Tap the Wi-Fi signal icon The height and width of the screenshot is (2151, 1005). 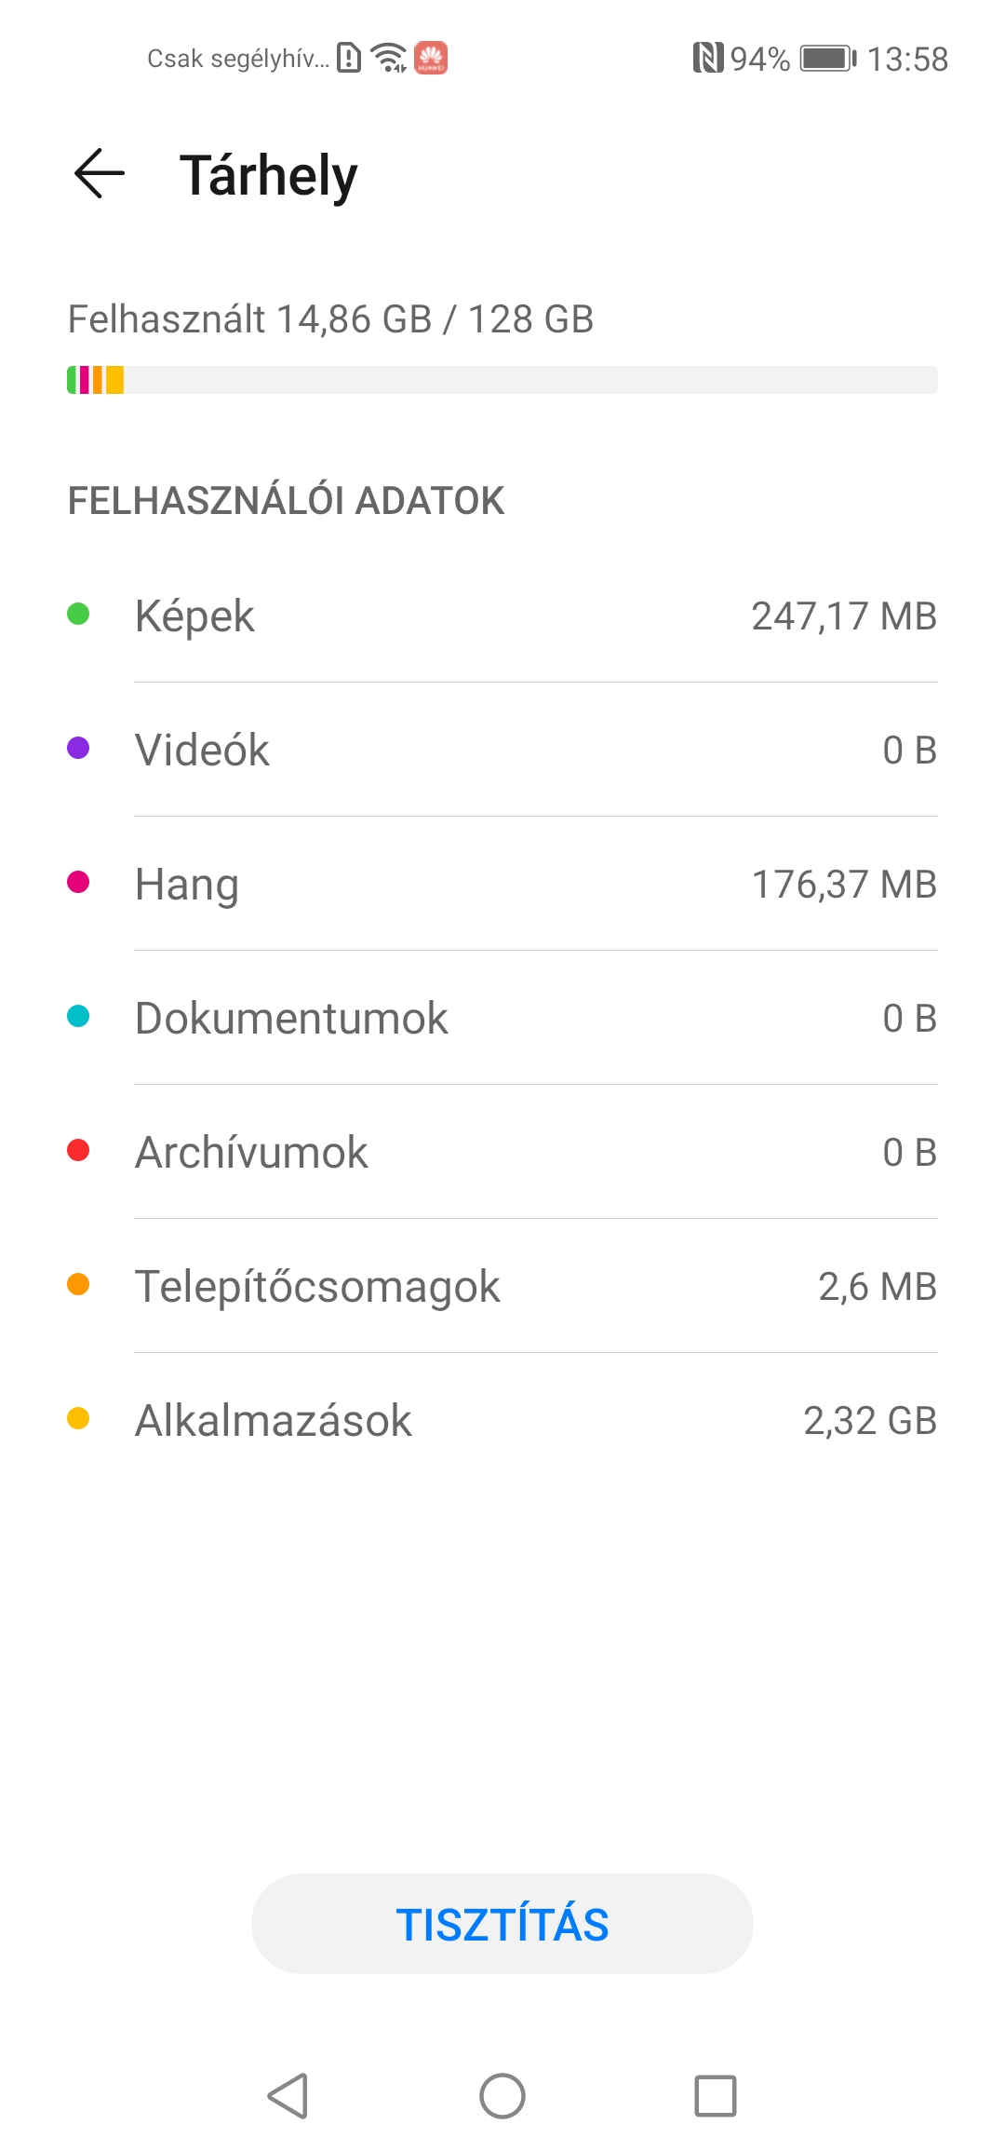pyautogui.click(x=389, y=58)
